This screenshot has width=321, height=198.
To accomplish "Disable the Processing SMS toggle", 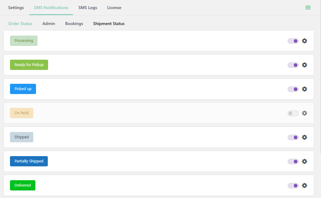I will (293, 41).
